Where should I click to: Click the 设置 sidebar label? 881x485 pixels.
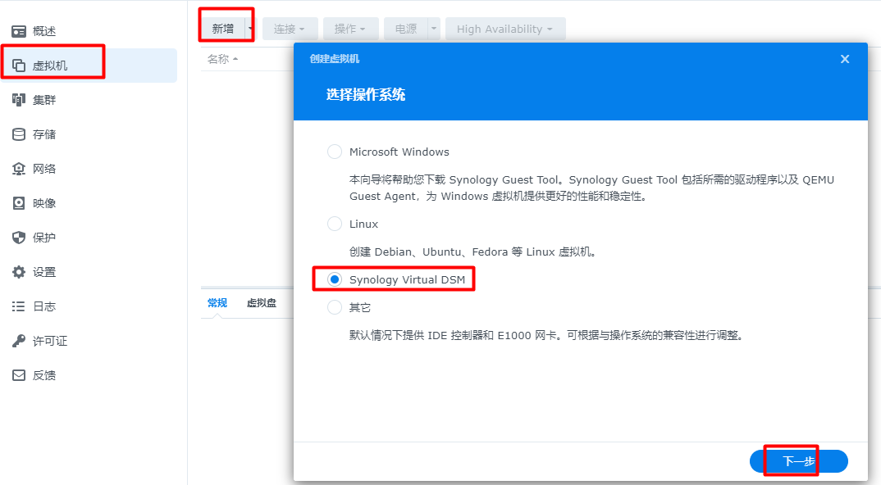[44, 272]
